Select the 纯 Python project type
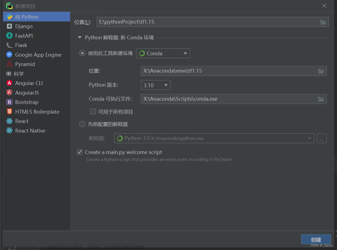 pyautogui.click(x=36, y=17)
